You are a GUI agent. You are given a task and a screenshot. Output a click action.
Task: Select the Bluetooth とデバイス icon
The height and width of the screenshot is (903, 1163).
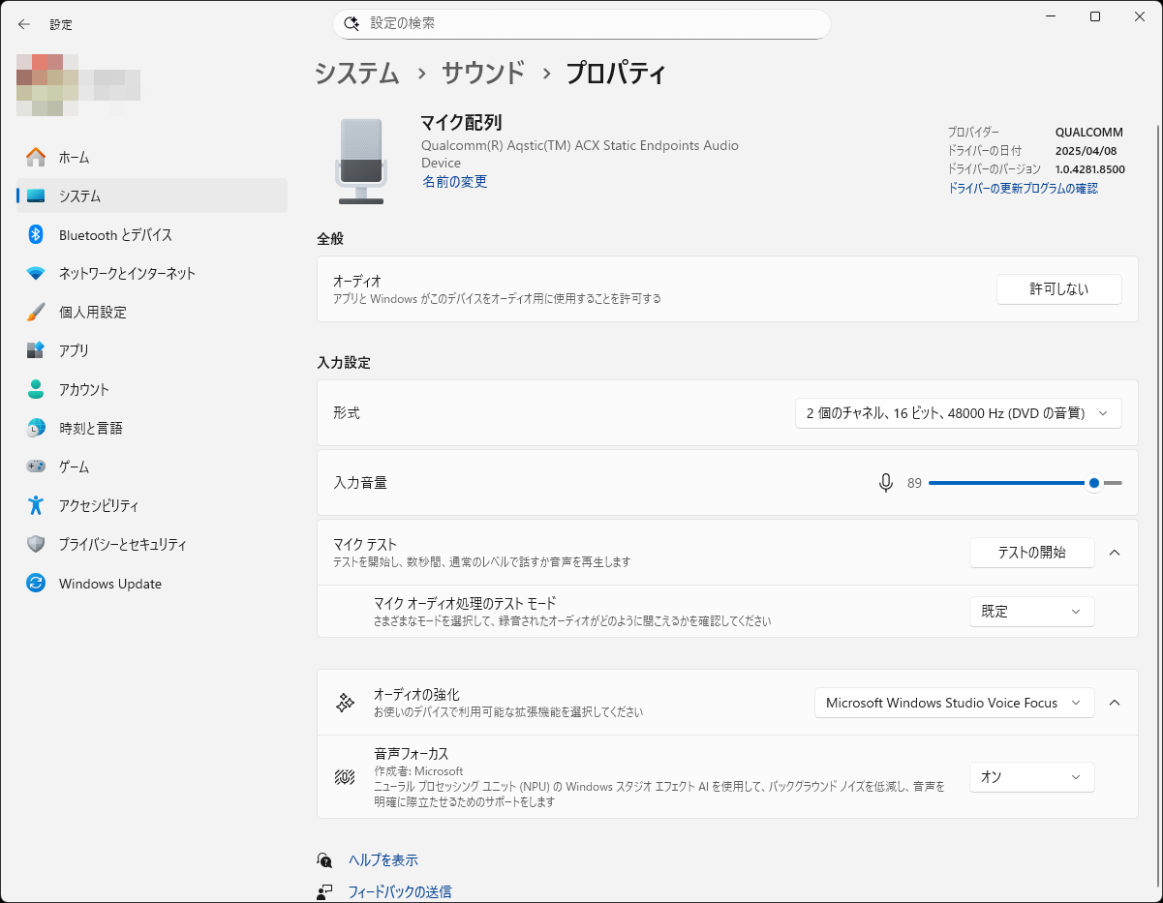pyautogui.click(x=34, y=234)
